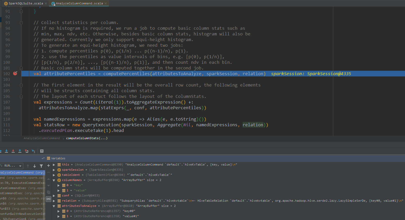405x220 pixels.
Task: Expand the tableIdent variable node
Action: [x=54, y=175]
